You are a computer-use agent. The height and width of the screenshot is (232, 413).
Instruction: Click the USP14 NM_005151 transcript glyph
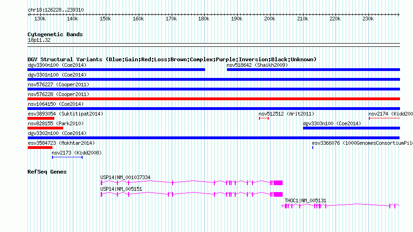[192, 194]
